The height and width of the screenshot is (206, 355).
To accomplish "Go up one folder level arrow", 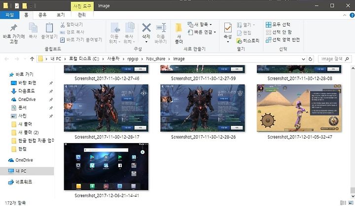I will (32, 59).
